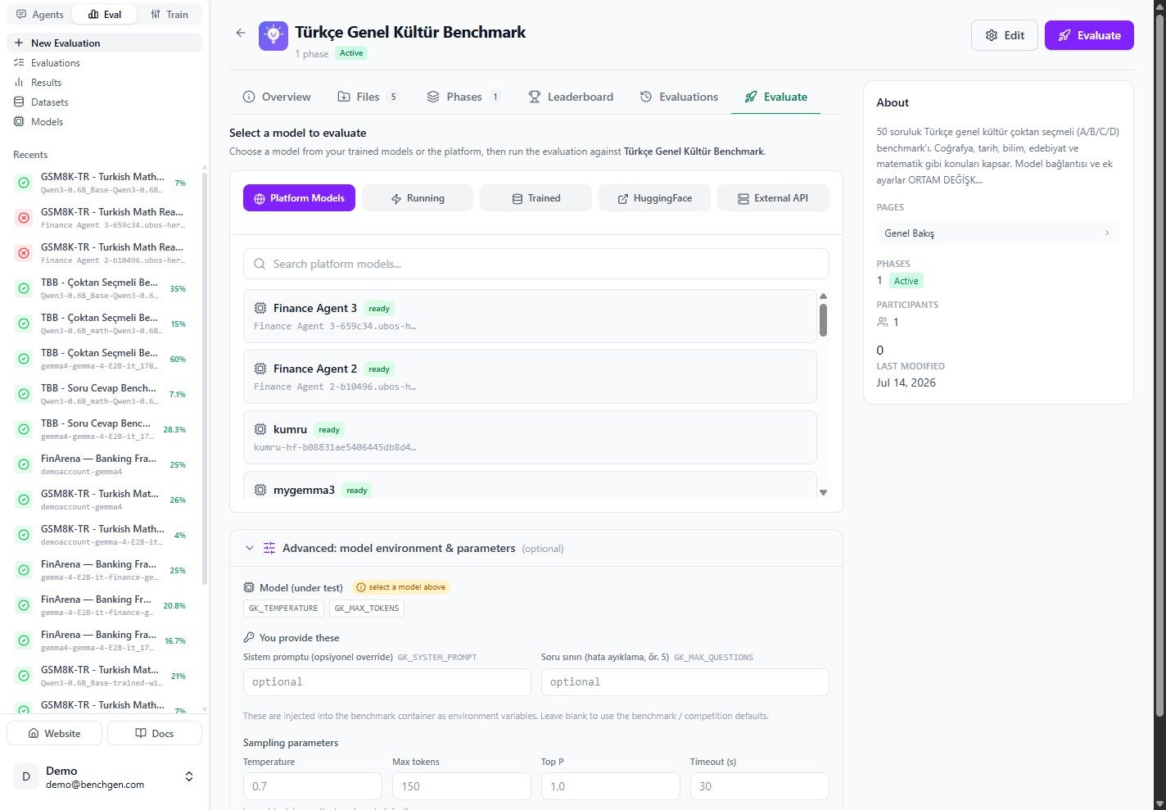Select the mygemma3 model

pyautogui.click(x=530, y=485)
